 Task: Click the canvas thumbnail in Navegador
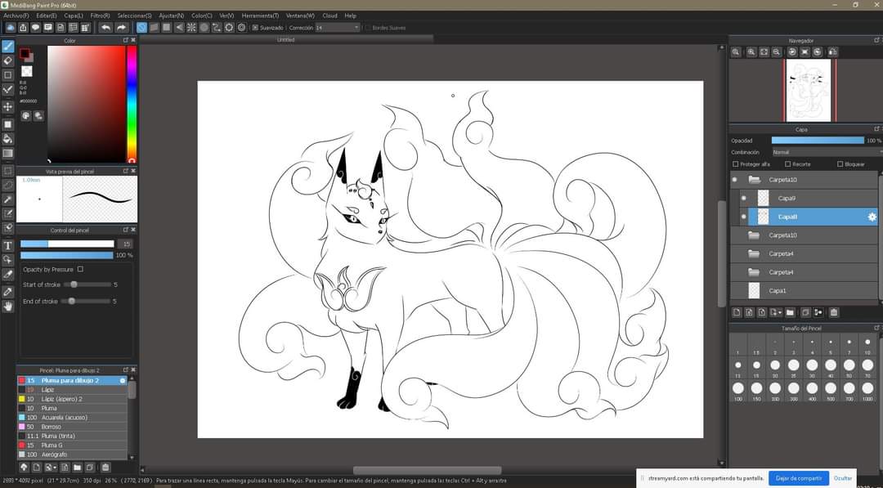tap(809, 90)
